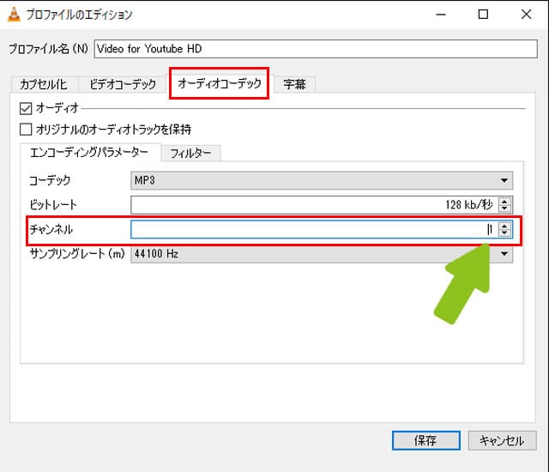
Task: Open the コーデック MP3 dropdown
Action: pos(322,180)
